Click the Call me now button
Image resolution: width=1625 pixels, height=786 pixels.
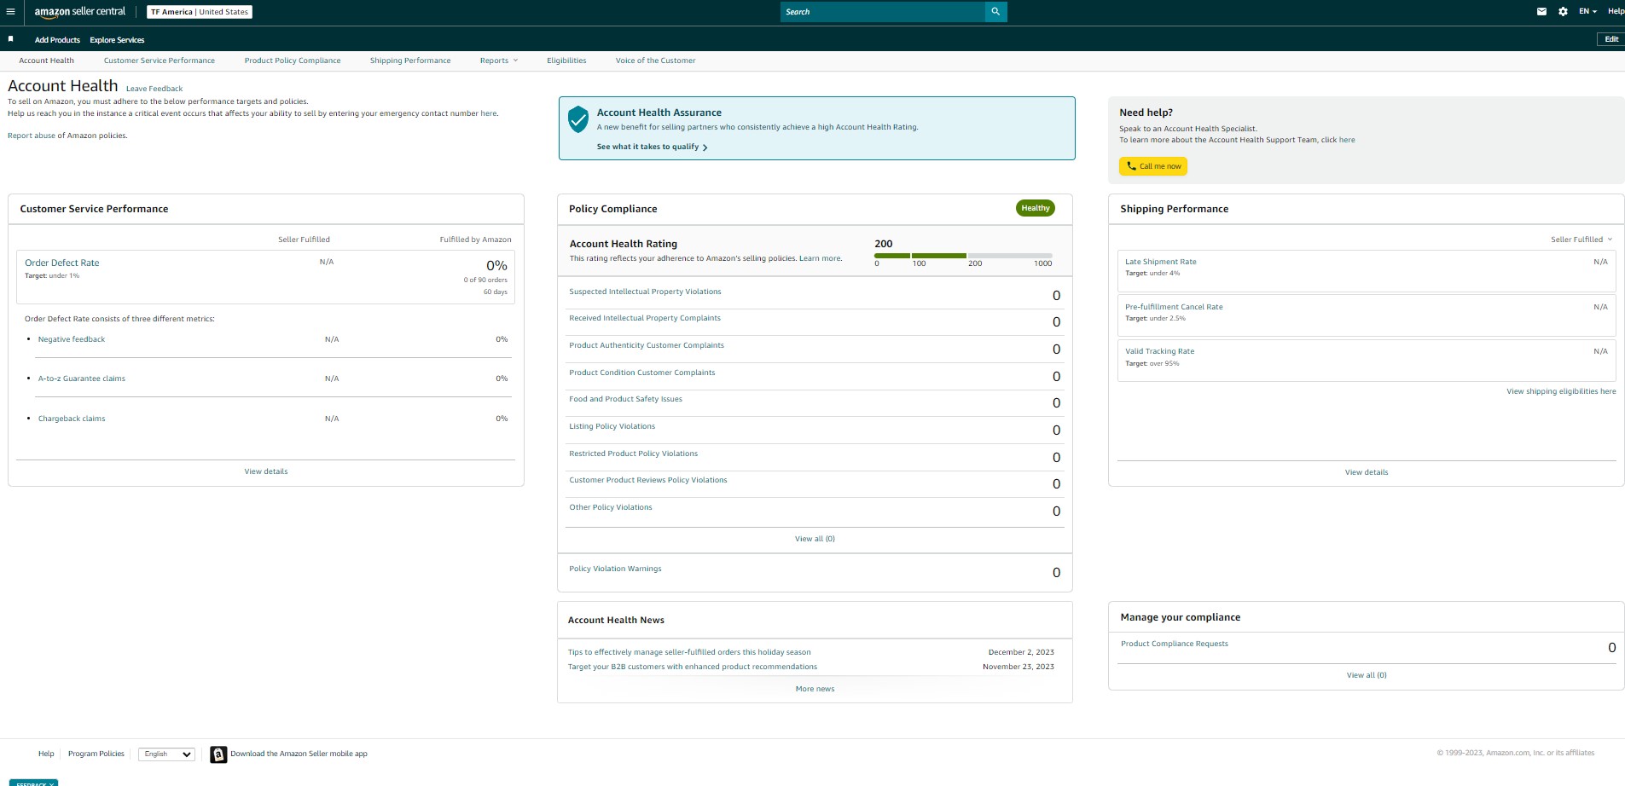coord(1153,166)
